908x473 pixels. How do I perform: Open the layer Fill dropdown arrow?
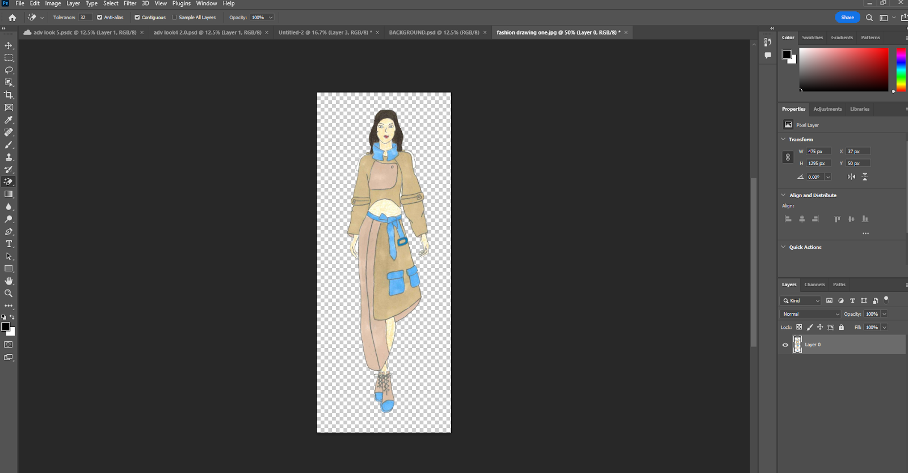click(884, 327)
